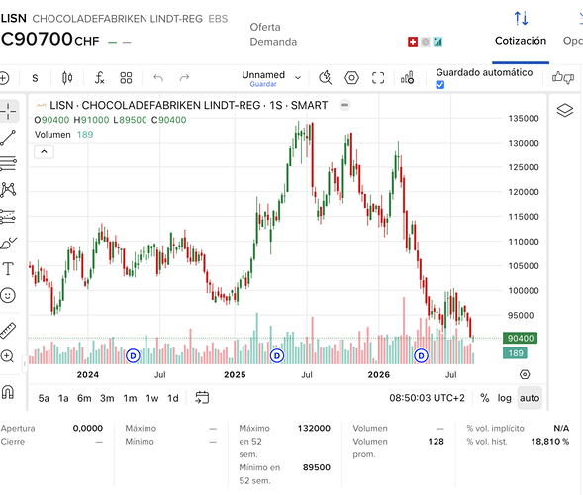The height and width of the screenshot is (495, 583).
Task: Enter fullscreen chart mode
Action: pos(378,78)
